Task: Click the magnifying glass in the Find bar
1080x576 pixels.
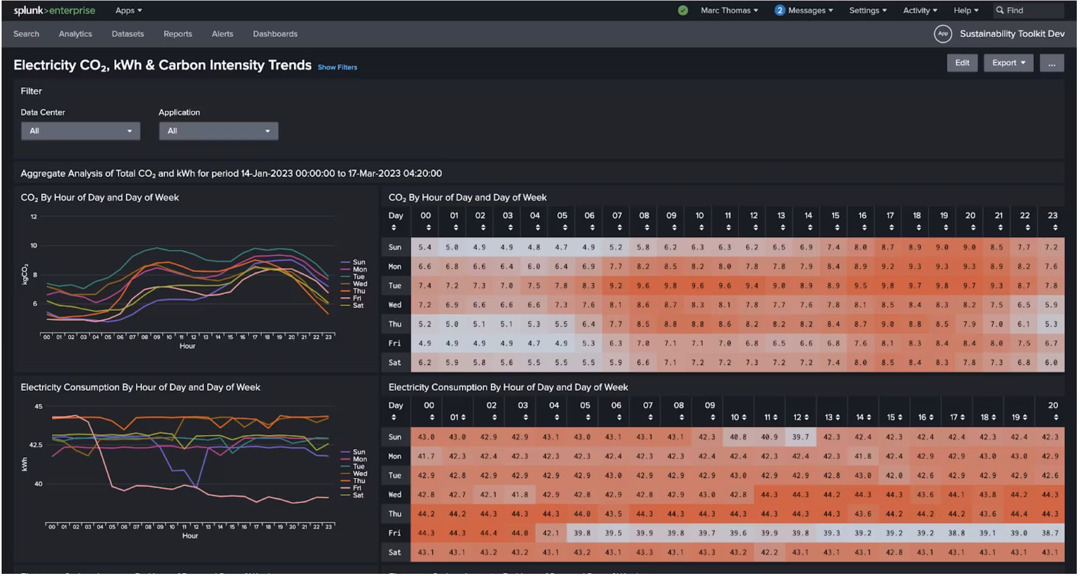Action: (x=1000, y=10)
